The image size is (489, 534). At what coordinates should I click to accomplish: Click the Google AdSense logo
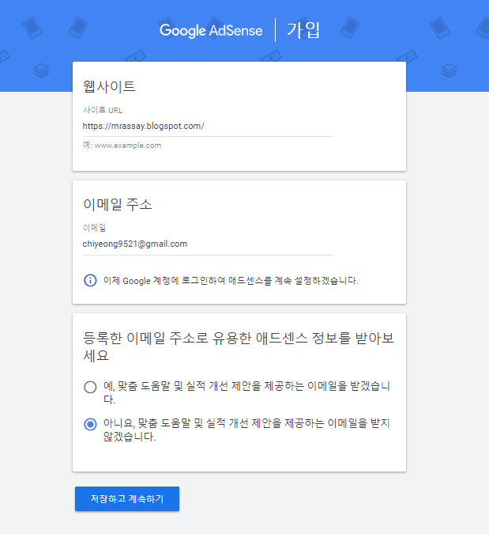click(211, 31)
